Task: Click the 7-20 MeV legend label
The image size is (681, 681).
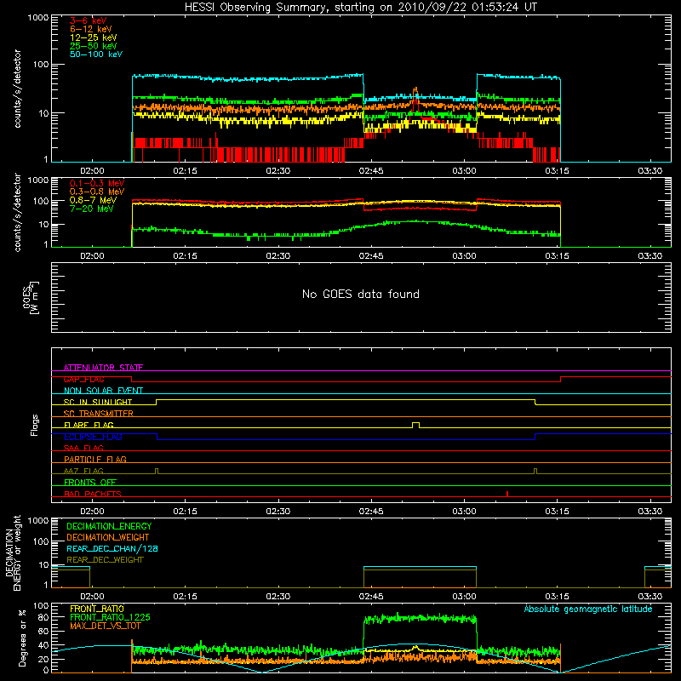Action: pyautogui.click(x=91, y=209)
